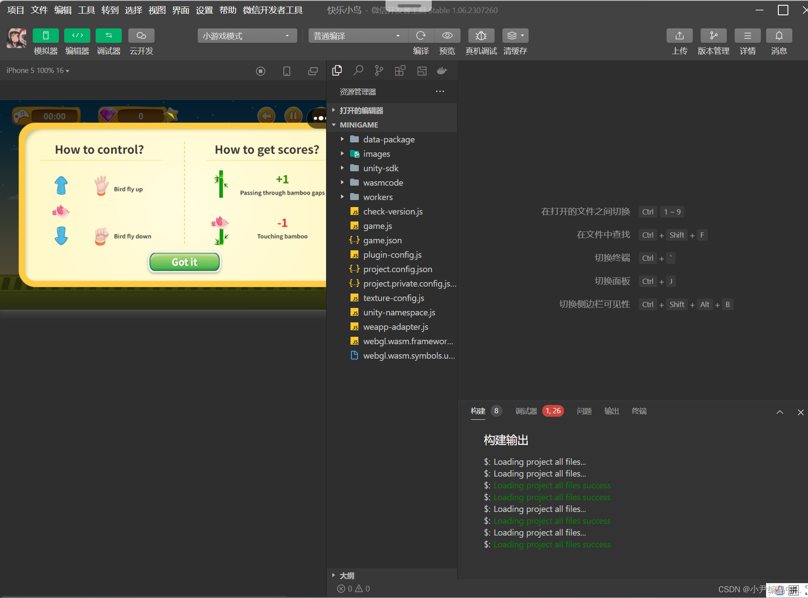
Task: Open the 设置 menu
Action: coord(204,10)
